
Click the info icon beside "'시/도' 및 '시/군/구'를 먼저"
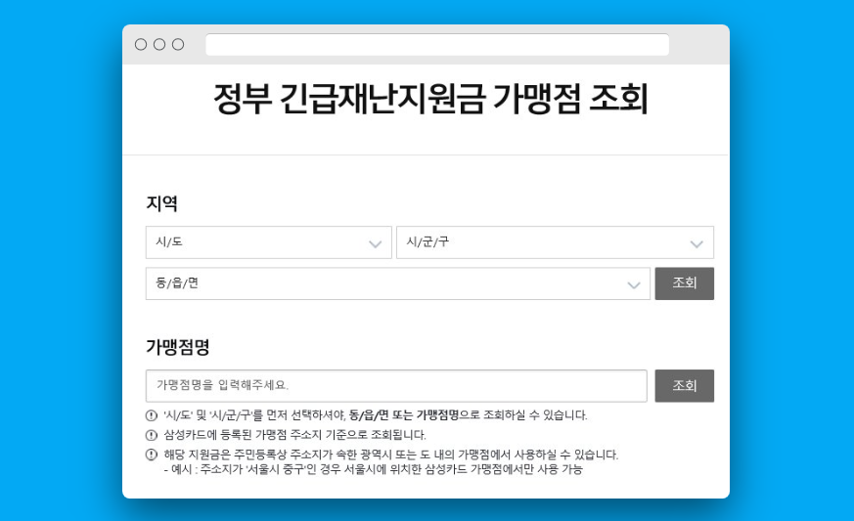[152, 415]
